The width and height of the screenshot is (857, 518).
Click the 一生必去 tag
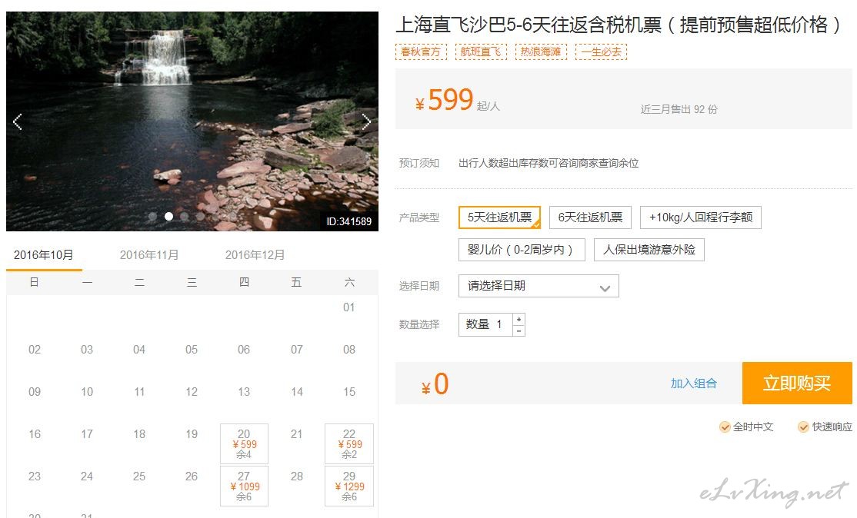click(602, 51)
